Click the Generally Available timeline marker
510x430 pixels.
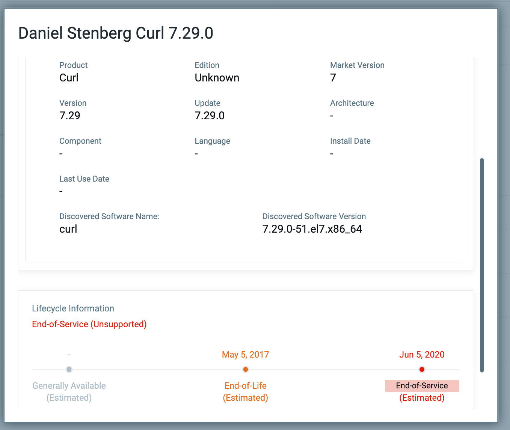pyautogui.click(x=69, y=369)
